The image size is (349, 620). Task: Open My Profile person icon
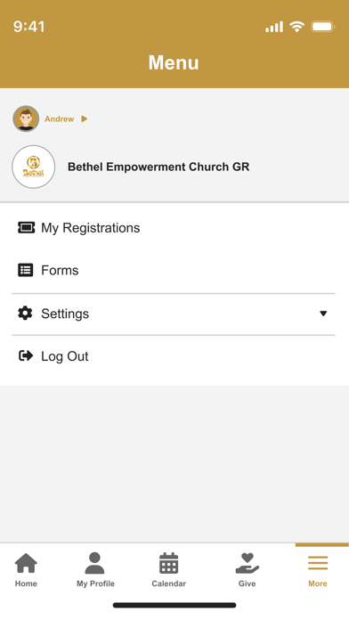[95, 563]
